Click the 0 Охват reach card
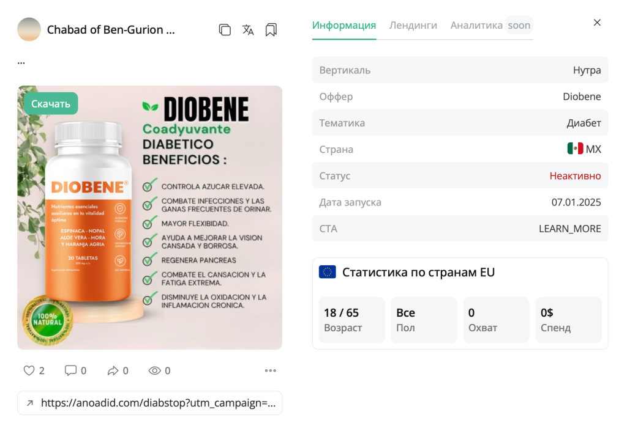 pos(496,320)
